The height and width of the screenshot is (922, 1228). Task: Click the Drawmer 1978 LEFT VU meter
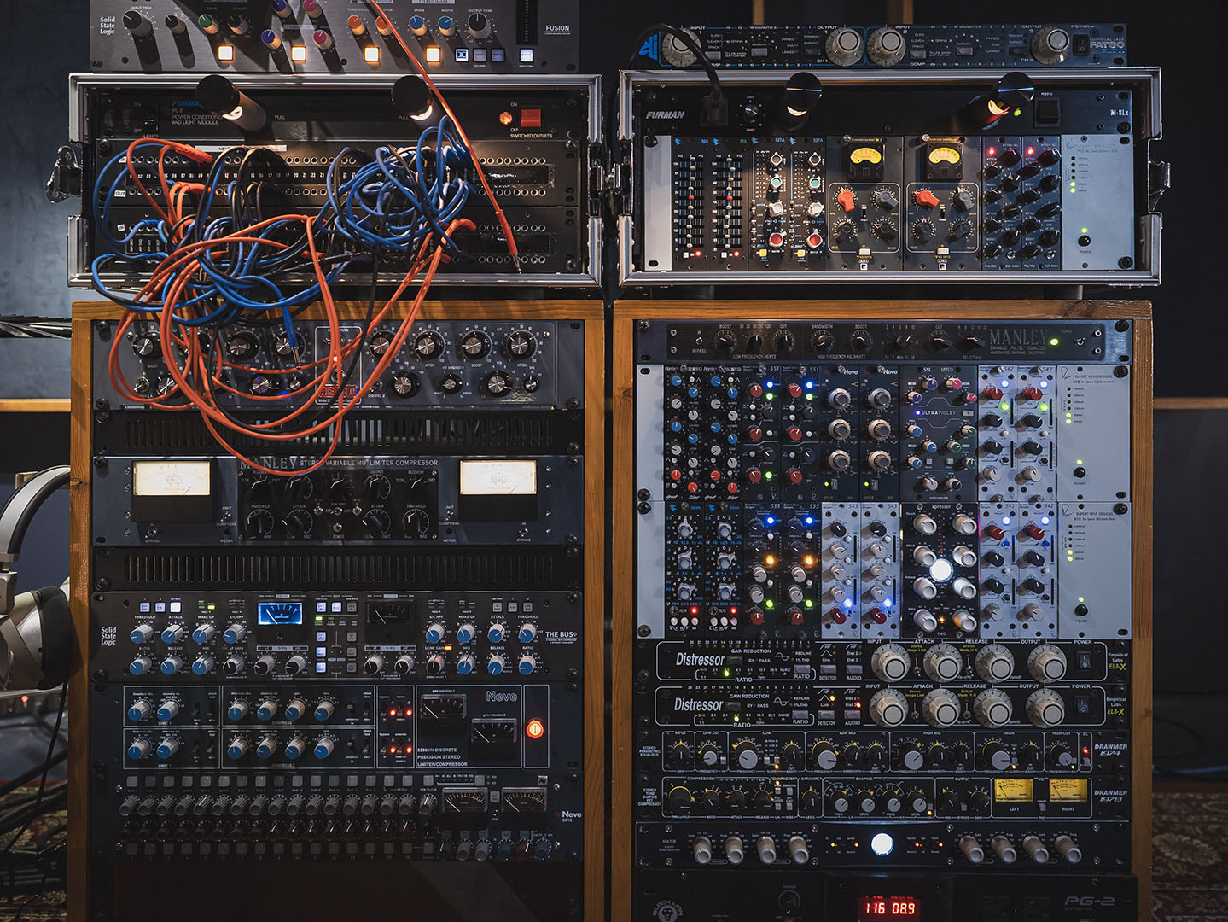(x=1014, y=791)
